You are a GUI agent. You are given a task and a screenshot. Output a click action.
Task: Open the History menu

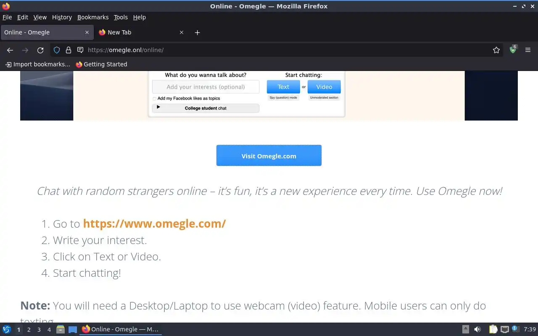coord(62,17)
